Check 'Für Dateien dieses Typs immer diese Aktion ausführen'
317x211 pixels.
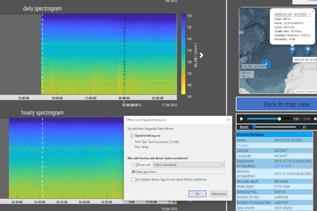(133, 179)
